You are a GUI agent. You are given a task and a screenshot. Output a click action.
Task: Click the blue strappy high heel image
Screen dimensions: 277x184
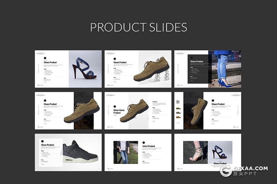(x=85, y=68)
